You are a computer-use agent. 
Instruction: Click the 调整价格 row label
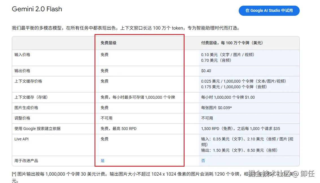point(22,118)
